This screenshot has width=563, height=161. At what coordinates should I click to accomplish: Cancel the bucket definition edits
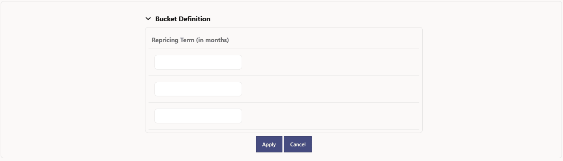(x=298, y=144)
